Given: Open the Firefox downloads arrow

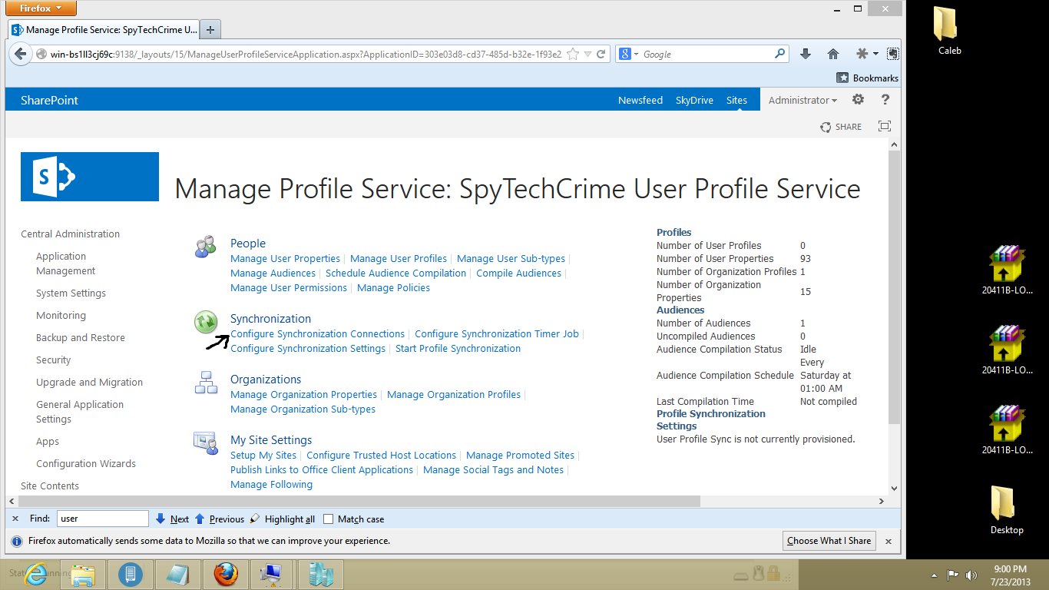Looking at the screenshot, I should pos(806,54).
